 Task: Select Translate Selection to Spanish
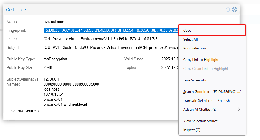click(x=206, y=101)
